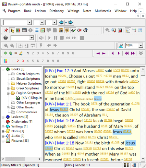146x168 pixels.
Task: Click the small purple left-pointing arrow
Action: [98, 53]
